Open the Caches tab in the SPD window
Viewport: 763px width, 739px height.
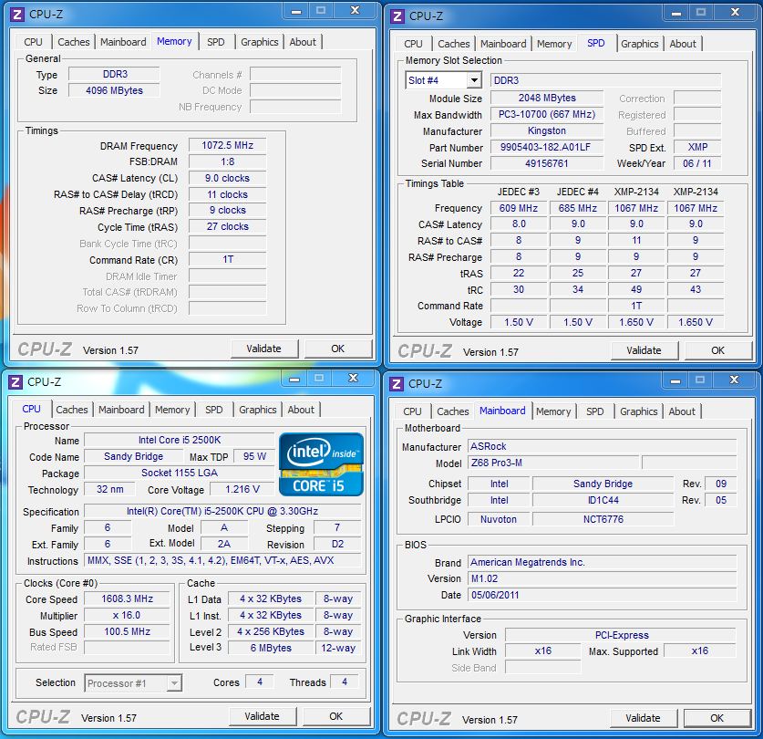point(454,45)
